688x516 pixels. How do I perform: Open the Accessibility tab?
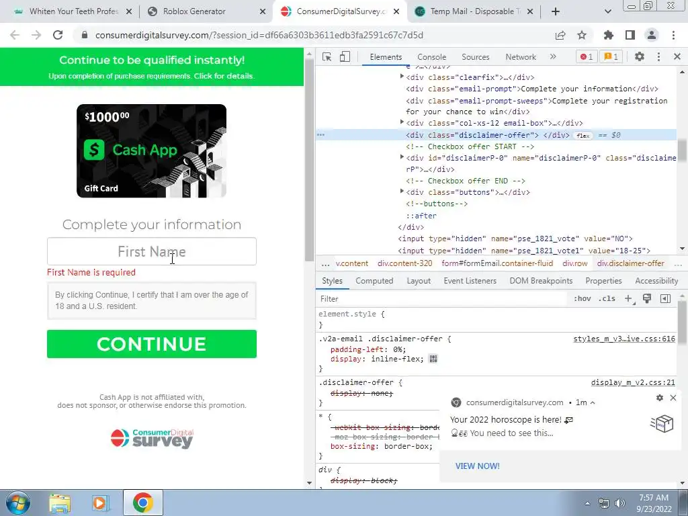click(x=656, y=281)
